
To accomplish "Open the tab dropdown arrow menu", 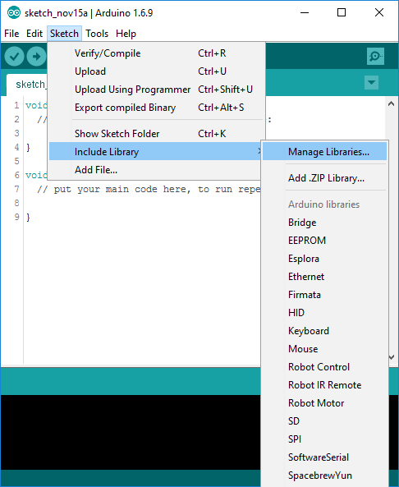I will [x=371, y=83].
